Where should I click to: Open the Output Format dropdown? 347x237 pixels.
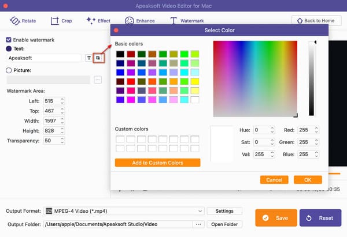click(x=124, y=211)
